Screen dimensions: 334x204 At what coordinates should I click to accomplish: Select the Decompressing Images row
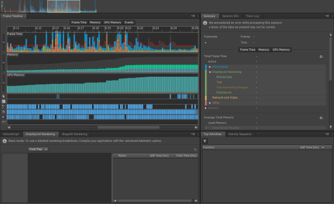[232, 87]
